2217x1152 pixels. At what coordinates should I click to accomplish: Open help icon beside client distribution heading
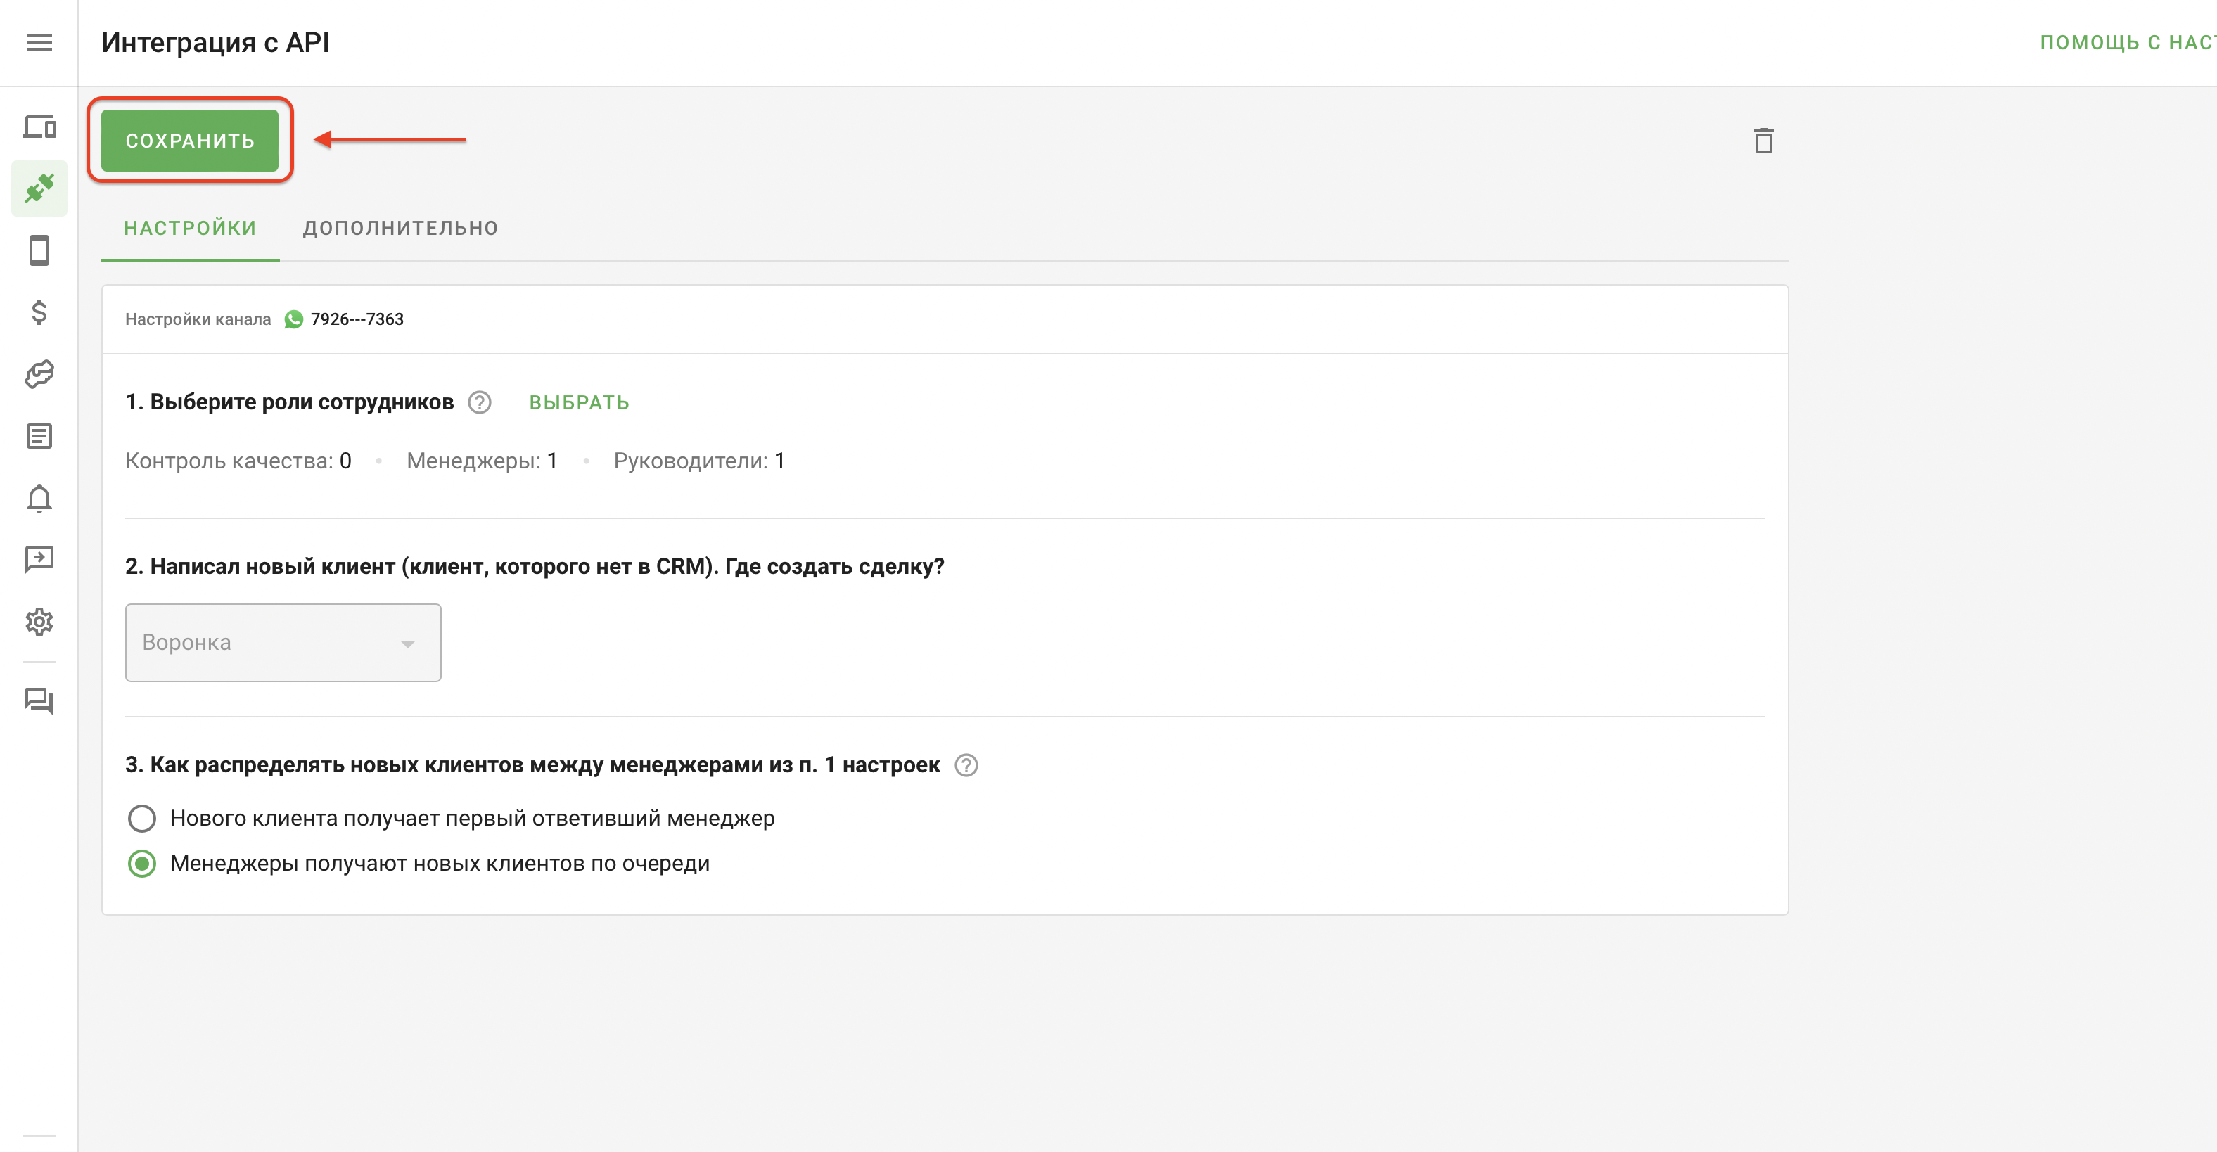pos(966,765)
